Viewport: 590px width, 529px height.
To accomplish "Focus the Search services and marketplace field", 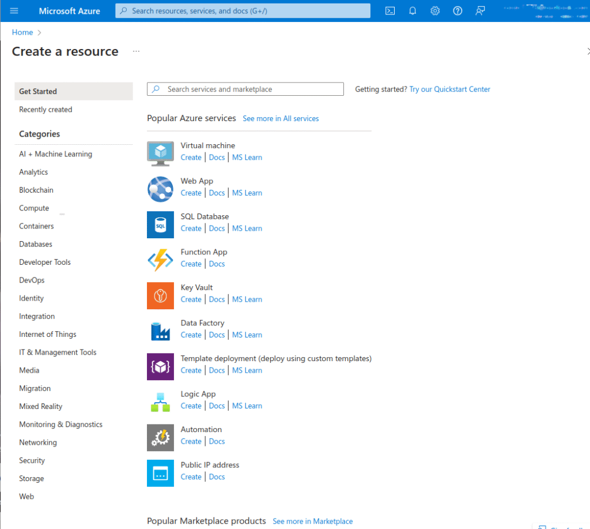I will click(x=245, y=89).
